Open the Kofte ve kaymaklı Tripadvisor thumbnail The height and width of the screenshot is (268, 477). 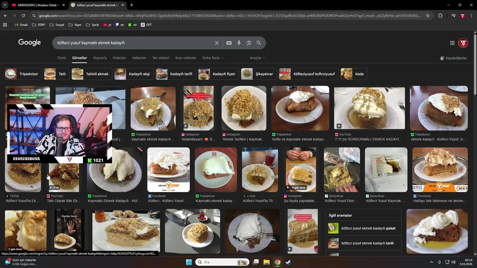click(x=300, y=108)
